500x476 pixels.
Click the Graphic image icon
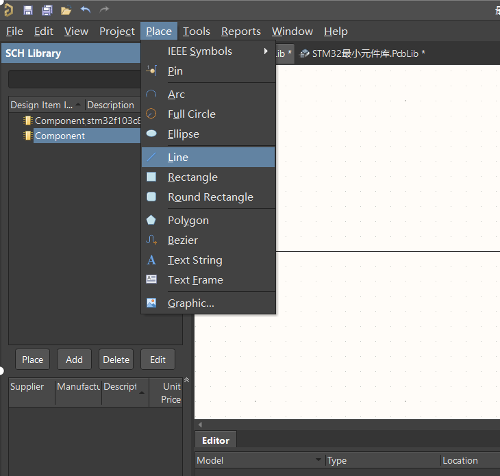[151, 303]
